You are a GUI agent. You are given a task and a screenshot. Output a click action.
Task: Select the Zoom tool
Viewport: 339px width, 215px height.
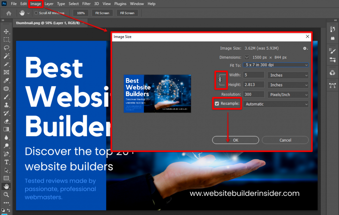pos(6,194)
